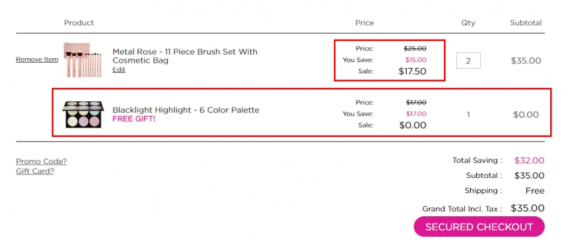This screenshot has width=568, height=240.
Task: Click the Qty column header
Action: pos(468,23)
